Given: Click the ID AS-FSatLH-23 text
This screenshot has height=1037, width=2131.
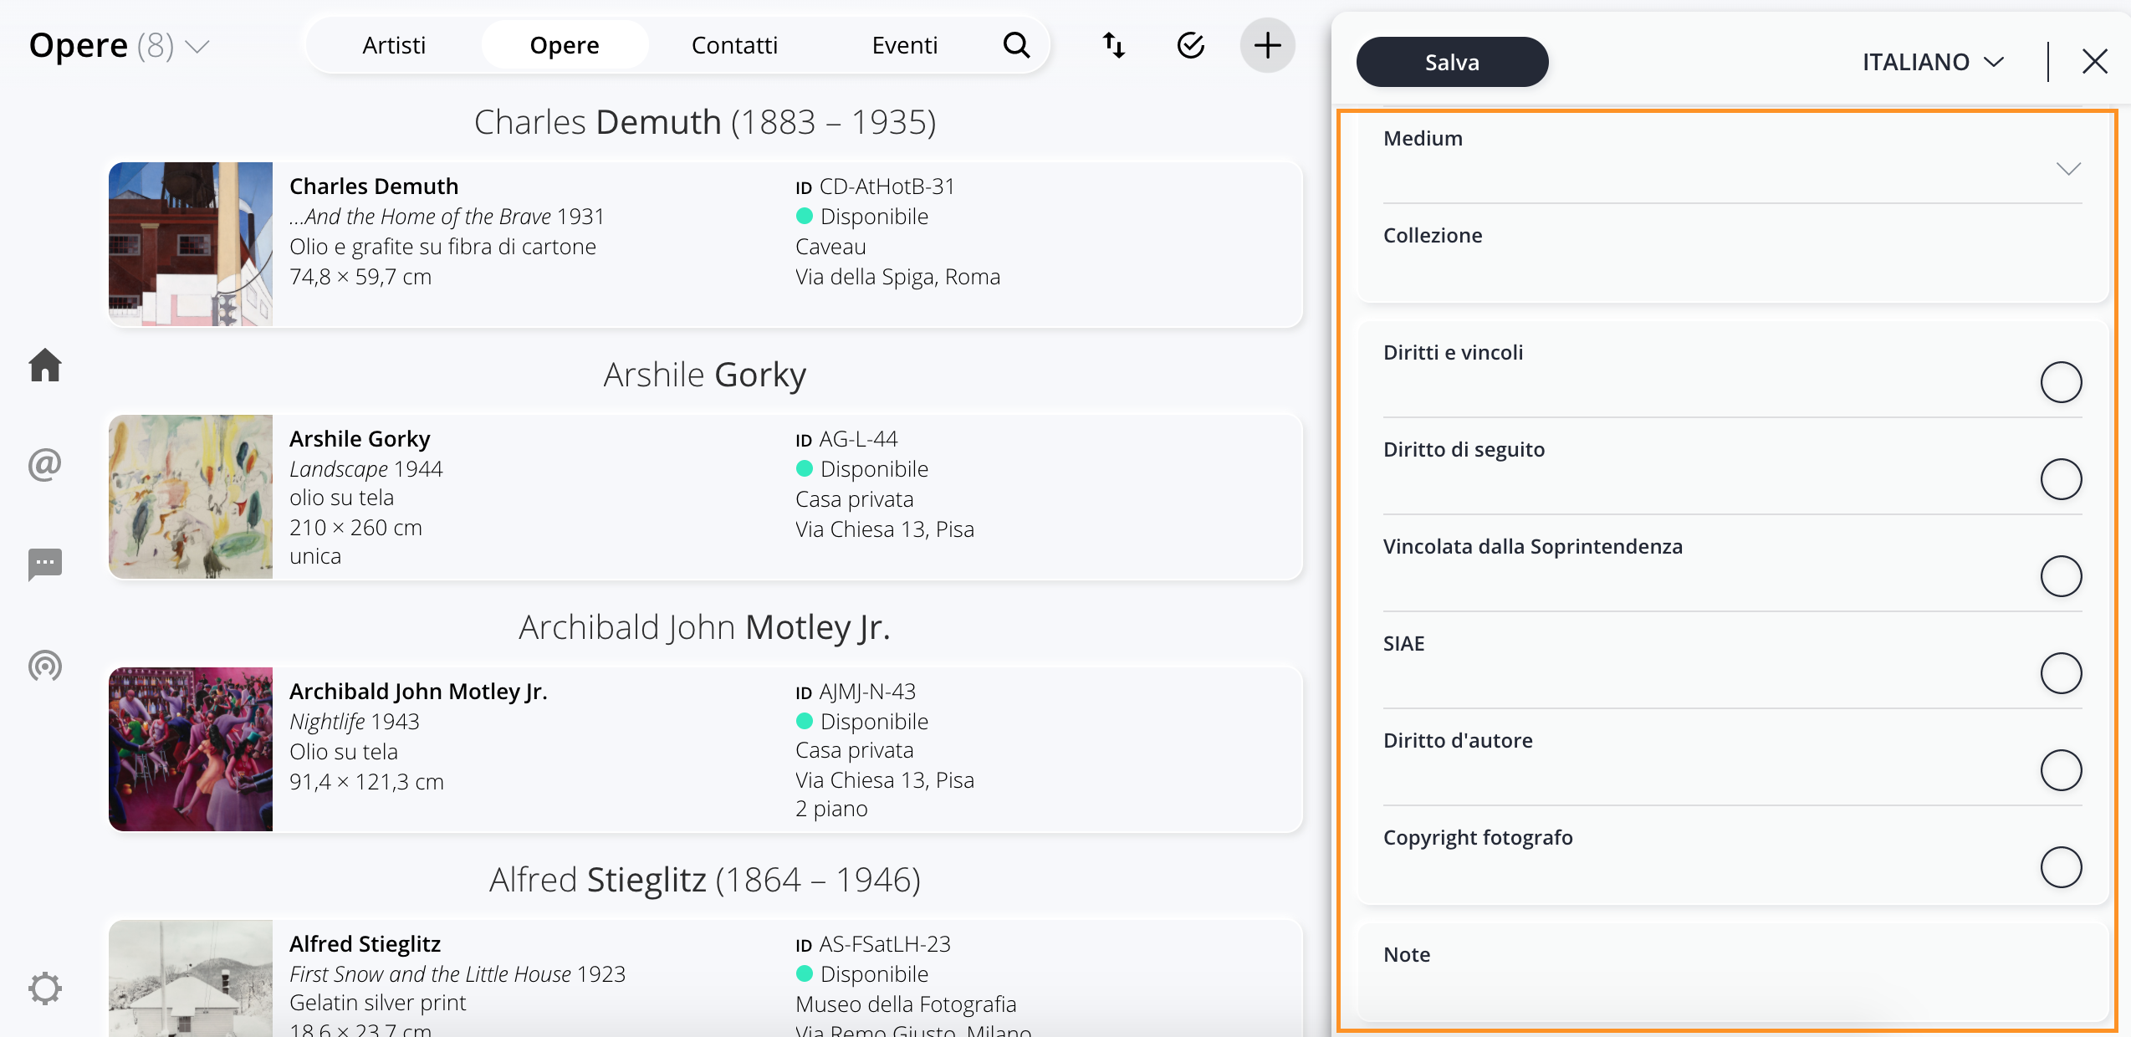Looking at the screenshot, I should click(873, 943).
